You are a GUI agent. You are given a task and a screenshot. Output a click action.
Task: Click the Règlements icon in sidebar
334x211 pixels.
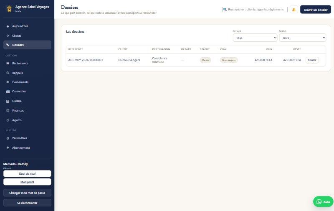8,63
